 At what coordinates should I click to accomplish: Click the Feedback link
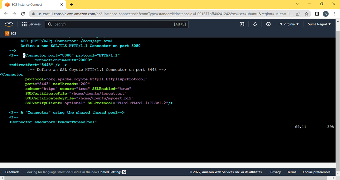tap(12, 172)
